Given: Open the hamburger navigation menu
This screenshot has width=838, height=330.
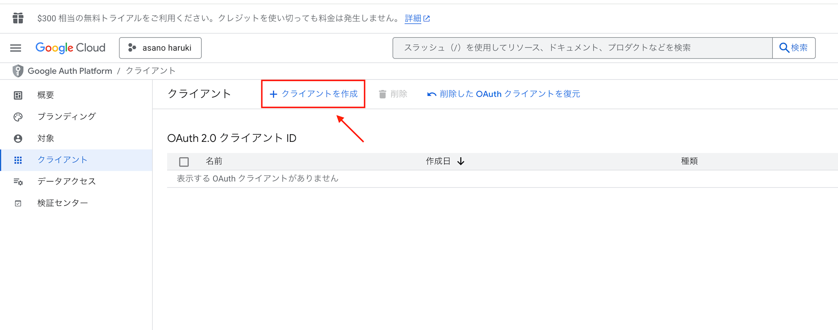Looking at the screenshot, I should pos(16,48).
